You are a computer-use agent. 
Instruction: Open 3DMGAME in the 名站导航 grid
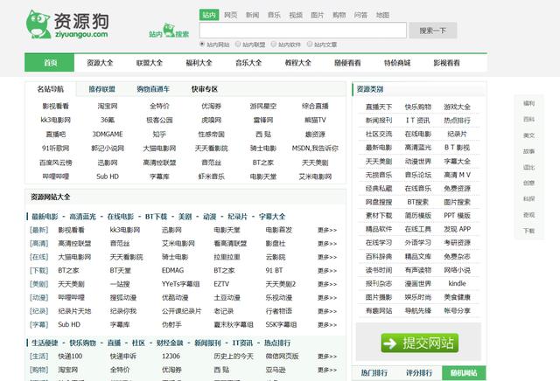[x=108, y=134]
